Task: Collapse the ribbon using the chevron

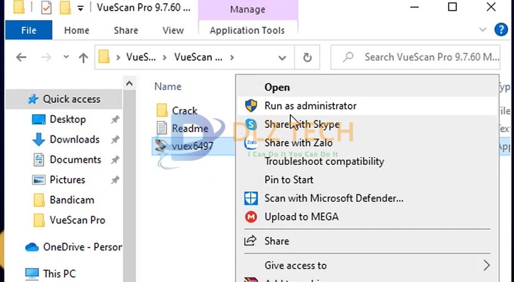Action: pyautogui.click(x=483, y=29)
